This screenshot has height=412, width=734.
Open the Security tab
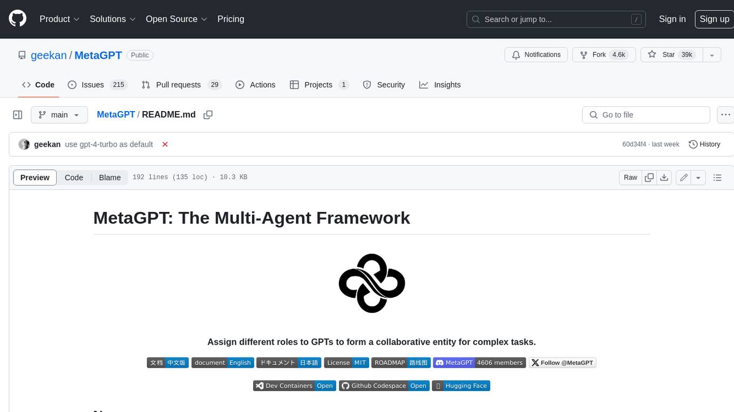[384, 85]
